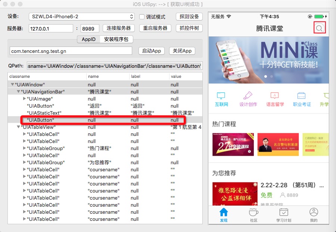This screenshot has width=336, height=232.
Task: Click the value column header
Action: pos(186,76)
